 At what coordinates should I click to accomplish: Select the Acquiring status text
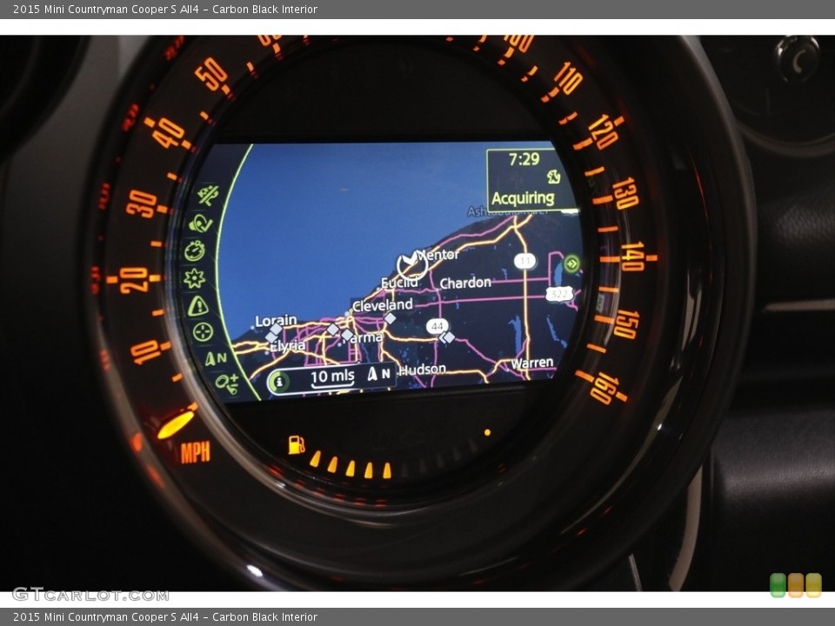click(523, 198)
